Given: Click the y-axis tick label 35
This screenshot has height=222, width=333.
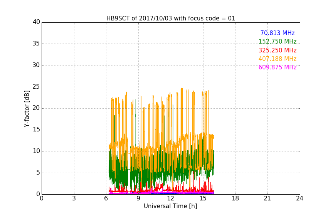Looking at the screenshot, I should (36, 44).
